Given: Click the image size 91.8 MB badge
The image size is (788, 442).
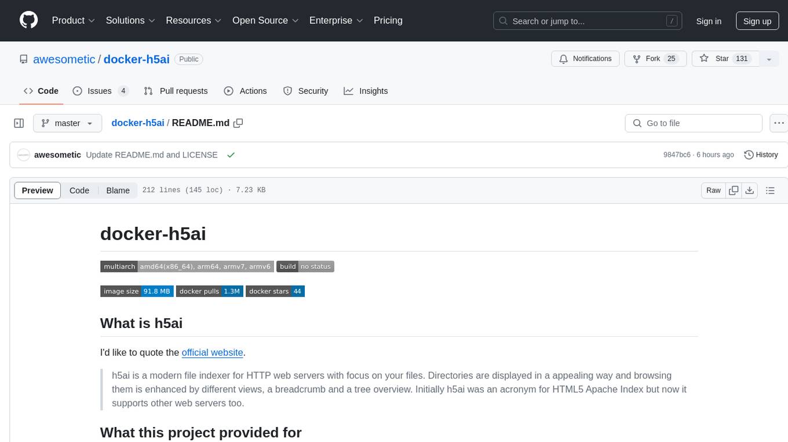Looking at the screenshot, I should click(x=137, y=291).
